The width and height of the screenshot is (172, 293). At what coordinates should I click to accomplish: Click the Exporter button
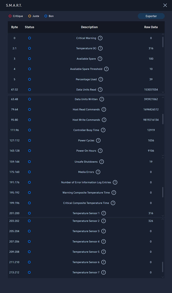coord(151,16)
